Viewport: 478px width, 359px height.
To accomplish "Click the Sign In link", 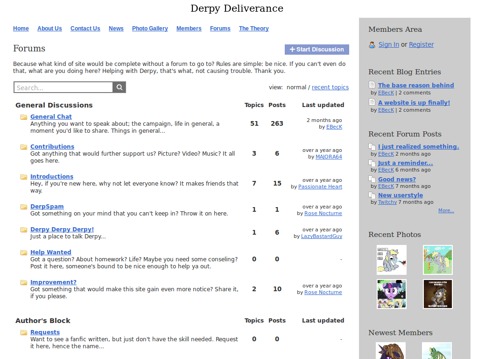I will [x=389, y=44].
